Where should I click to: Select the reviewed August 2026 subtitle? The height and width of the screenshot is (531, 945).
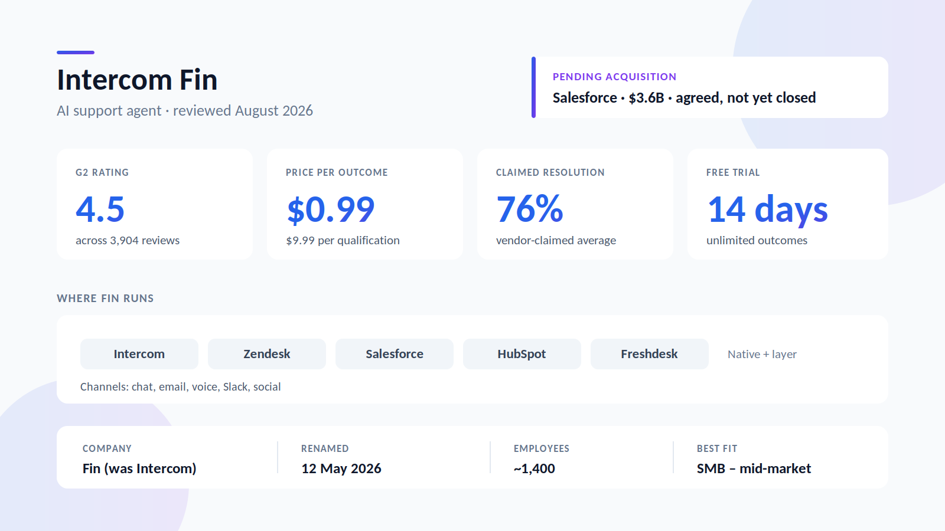click(243, 111)
